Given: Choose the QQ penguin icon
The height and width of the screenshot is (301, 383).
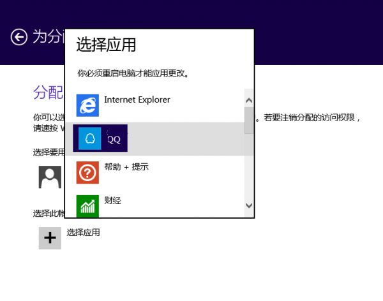Looking at the screenshot, I should click(x=89, y=138).
